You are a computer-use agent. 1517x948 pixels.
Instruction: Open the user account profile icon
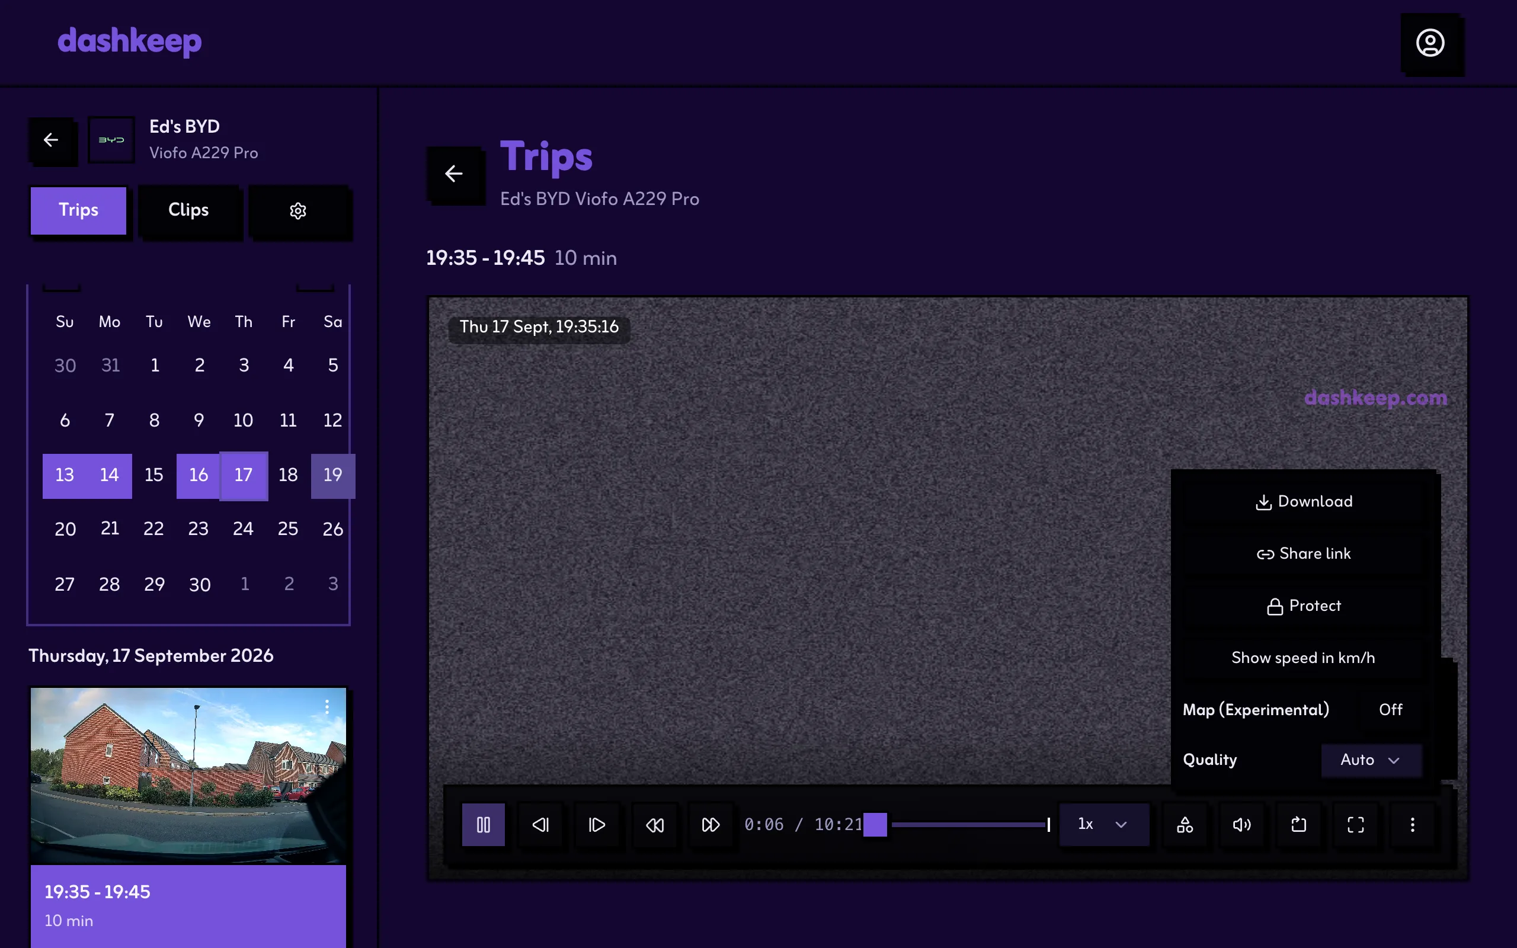click(1430, 43)
